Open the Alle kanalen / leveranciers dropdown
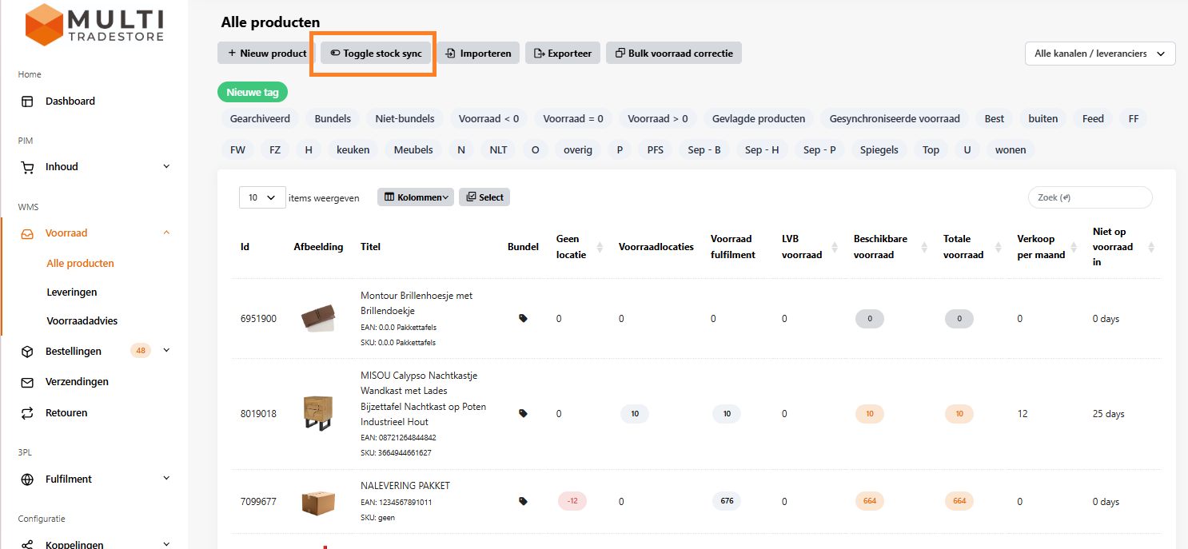 point(1099,54)
